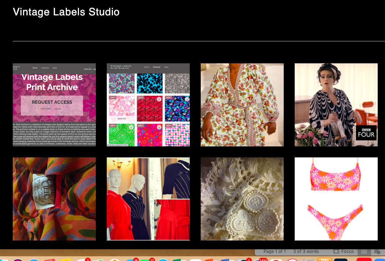Open word count via "3 of 3 words"
The width and height of the screenshot is (385, 261).
pos(306,251)
